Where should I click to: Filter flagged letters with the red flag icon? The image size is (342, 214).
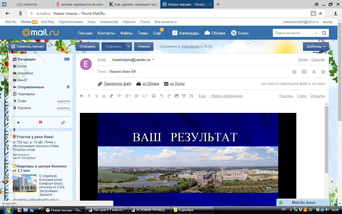click(41, 123)
